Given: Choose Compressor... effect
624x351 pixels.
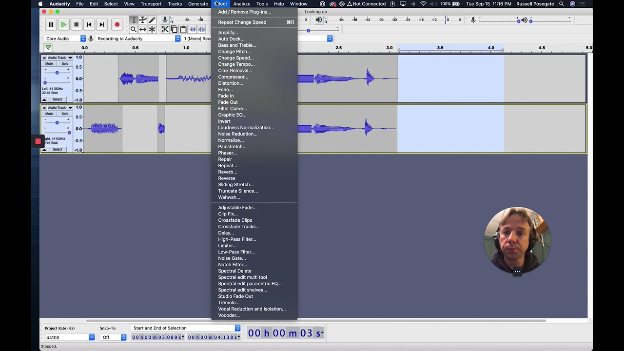Looking at the screenshot, I should 233,77.
